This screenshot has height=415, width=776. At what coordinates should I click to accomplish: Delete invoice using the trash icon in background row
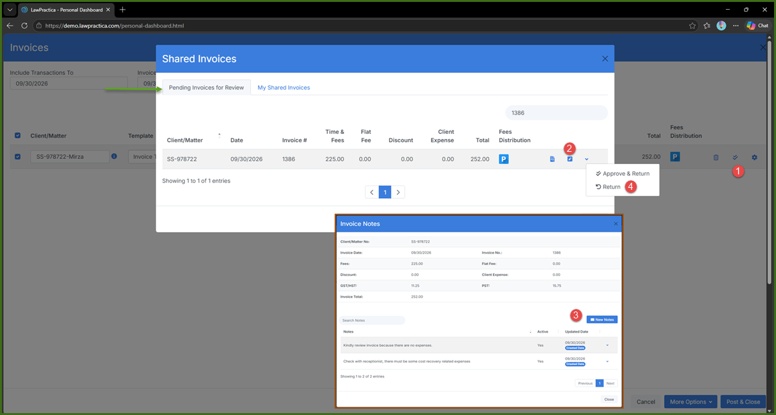point(716,157)
